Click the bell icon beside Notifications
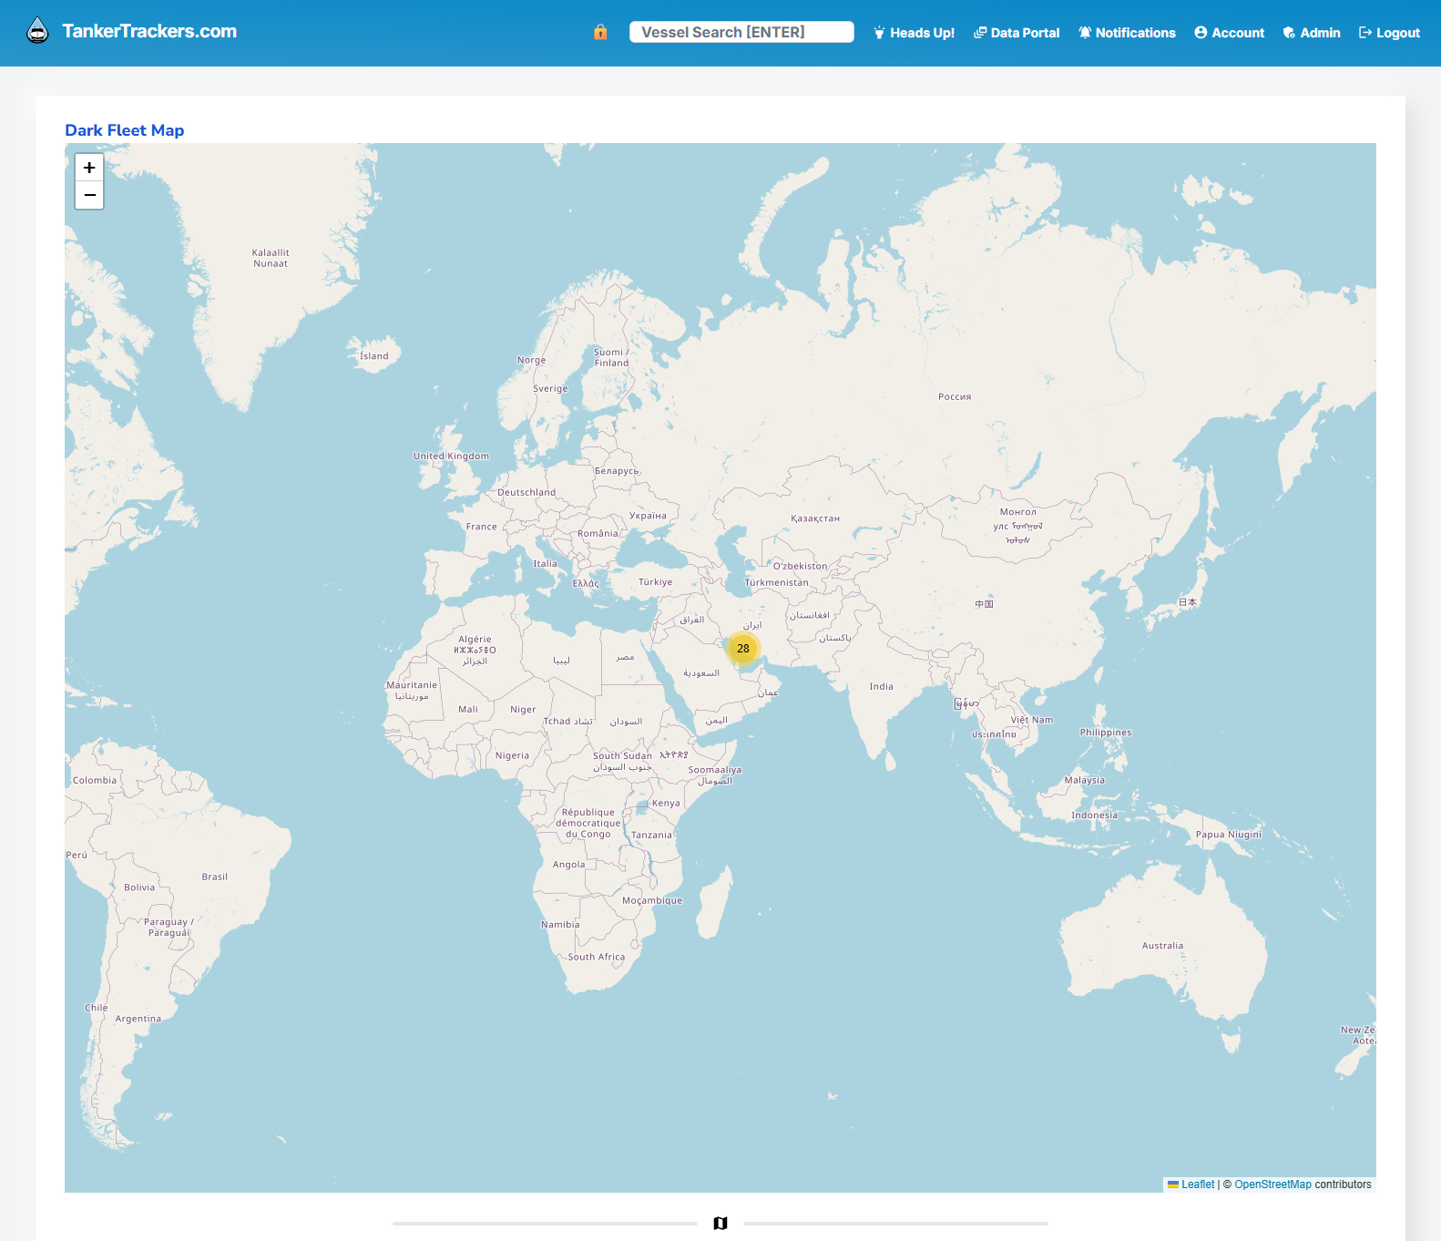Screen dimensions: 1441x1241 [1085, 33]
